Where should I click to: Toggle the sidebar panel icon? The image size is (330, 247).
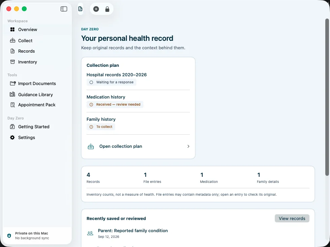pos(64,9)
